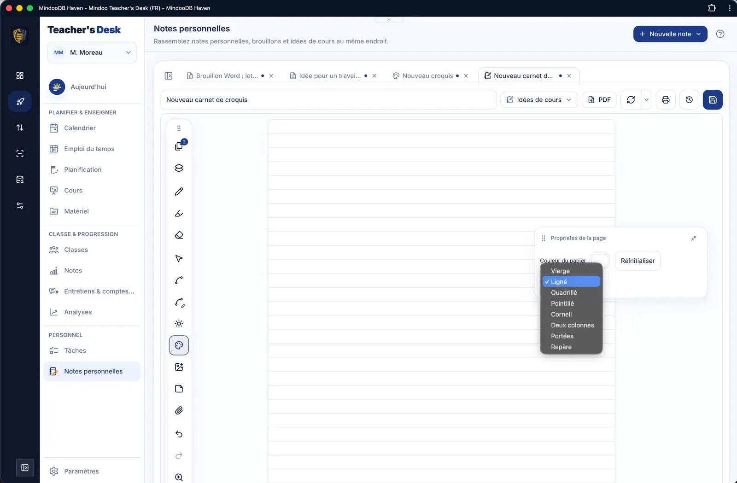The image size is (737, 483).
Task: Choose Repère paper style
Action: pos(571,347)
